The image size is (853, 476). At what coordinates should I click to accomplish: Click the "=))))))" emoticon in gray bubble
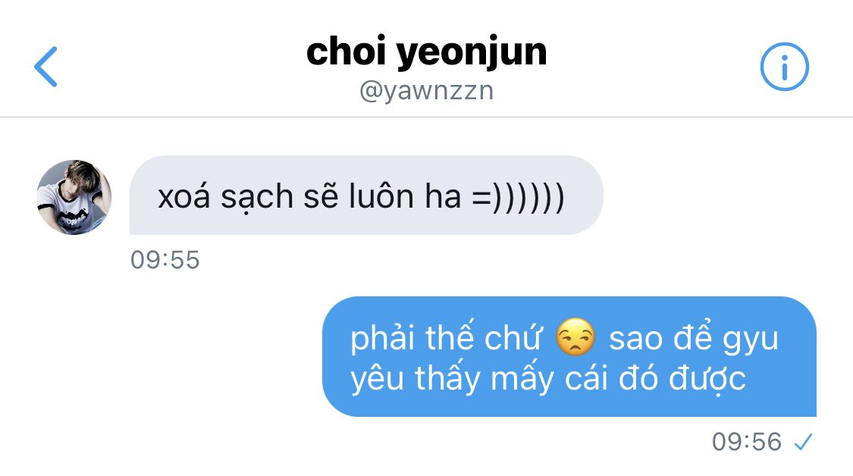[x=518, y=197]
